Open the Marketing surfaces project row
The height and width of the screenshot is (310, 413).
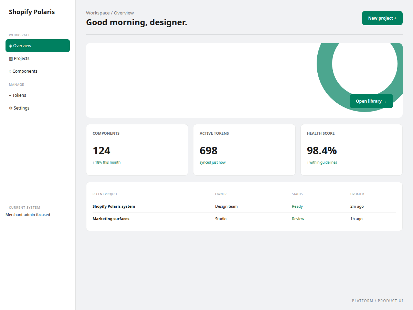coord(244,219)
